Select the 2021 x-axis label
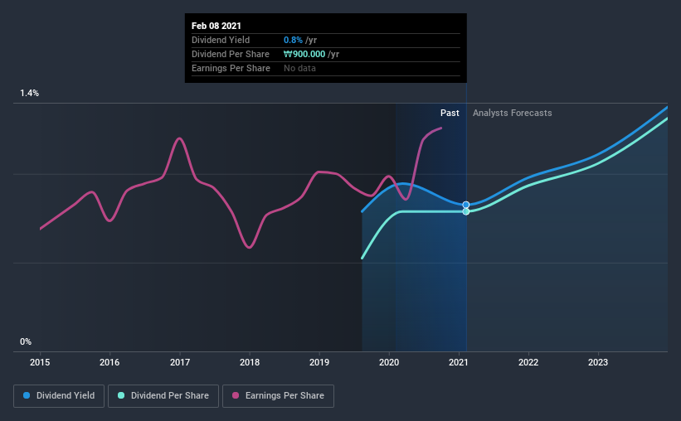 coord(459,362)
